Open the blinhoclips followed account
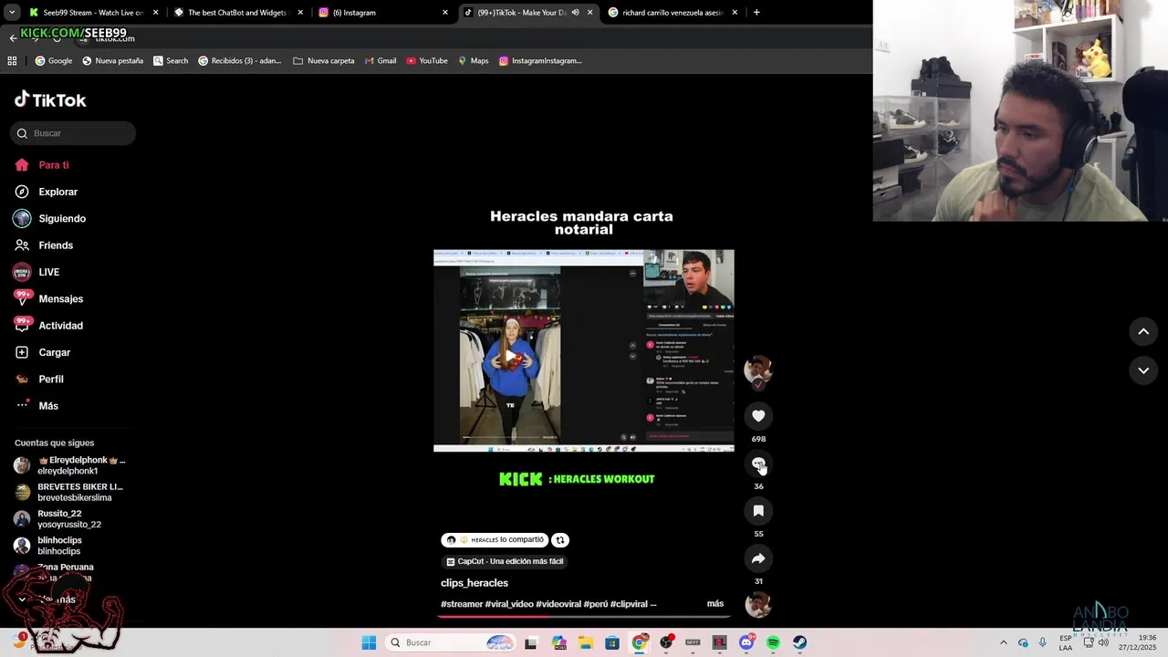 coord(48,546)
